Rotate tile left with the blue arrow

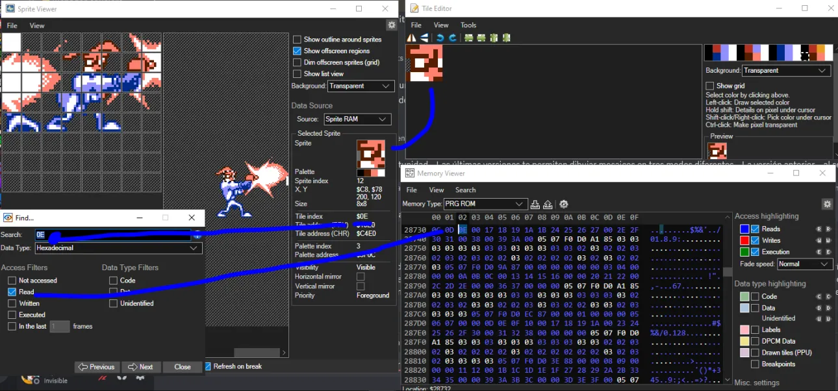pyautogui.click(x=440, y=38)
